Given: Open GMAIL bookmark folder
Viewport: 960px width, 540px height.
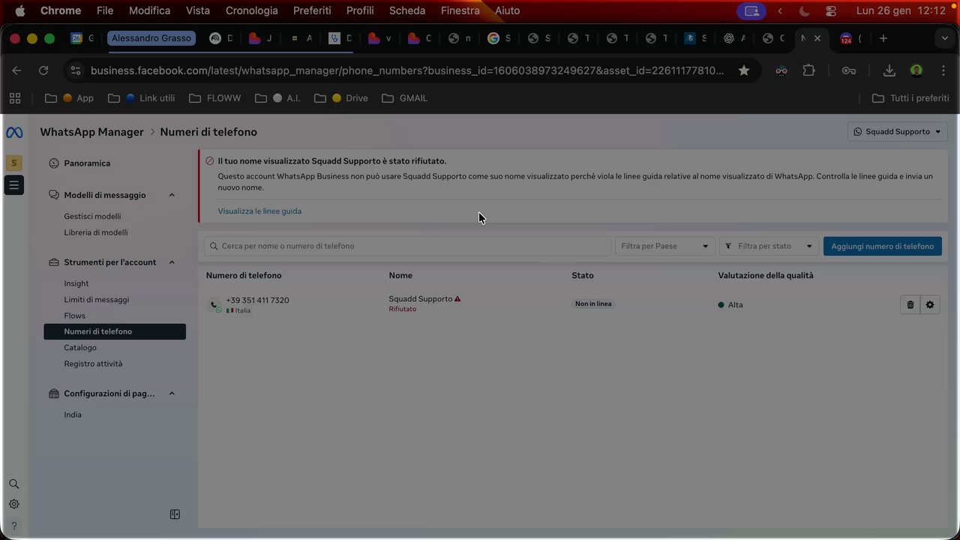Looking at the screenshot, I should point(405,98).
